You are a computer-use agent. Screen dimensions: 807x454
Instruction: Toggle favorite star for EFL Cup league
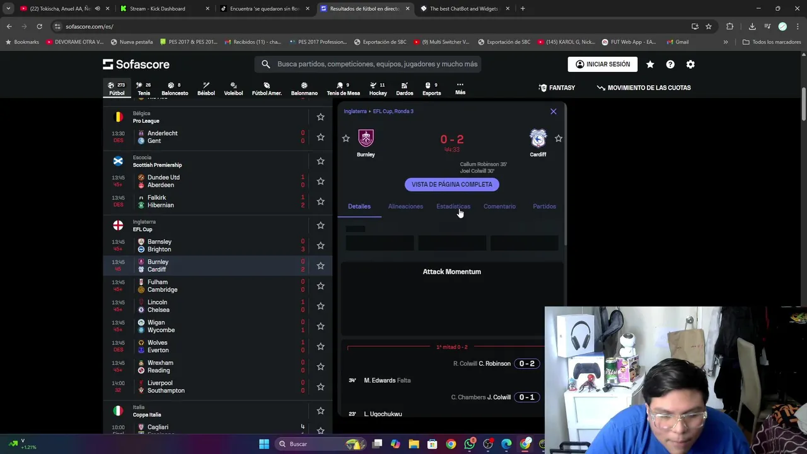click(320, 225)
